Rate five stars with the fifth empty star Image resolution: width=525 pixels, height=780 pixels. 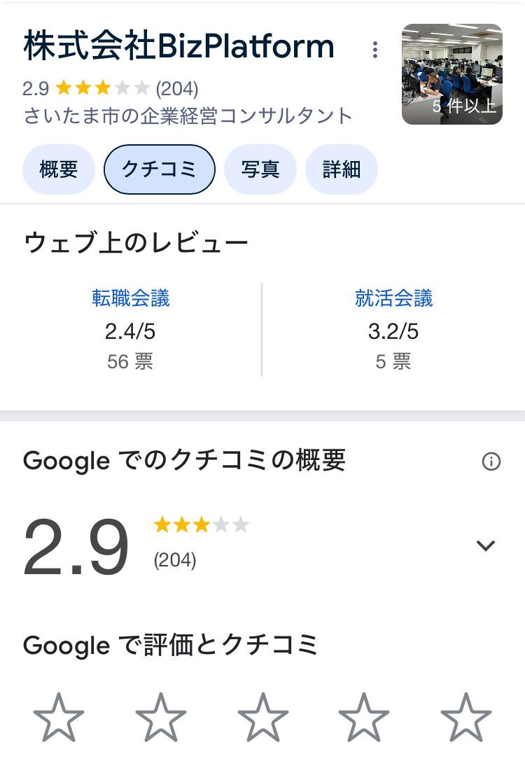[x=465, y=717]
